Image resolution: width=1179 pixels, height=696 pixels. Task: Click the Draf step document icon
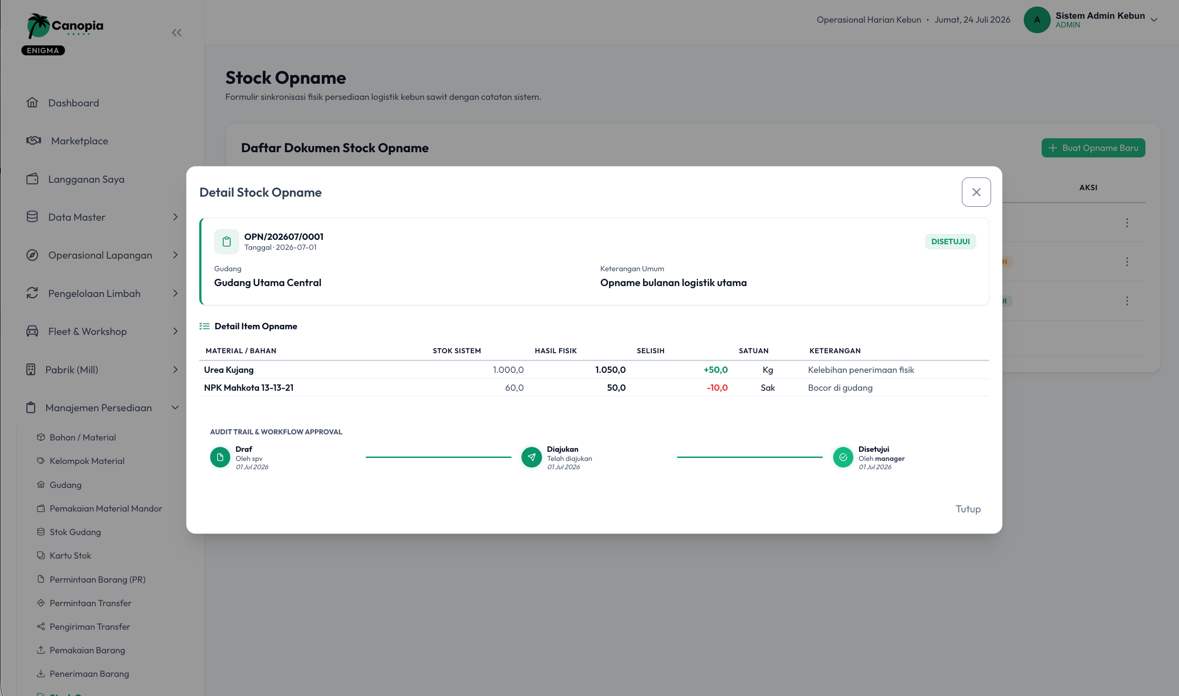220,457
